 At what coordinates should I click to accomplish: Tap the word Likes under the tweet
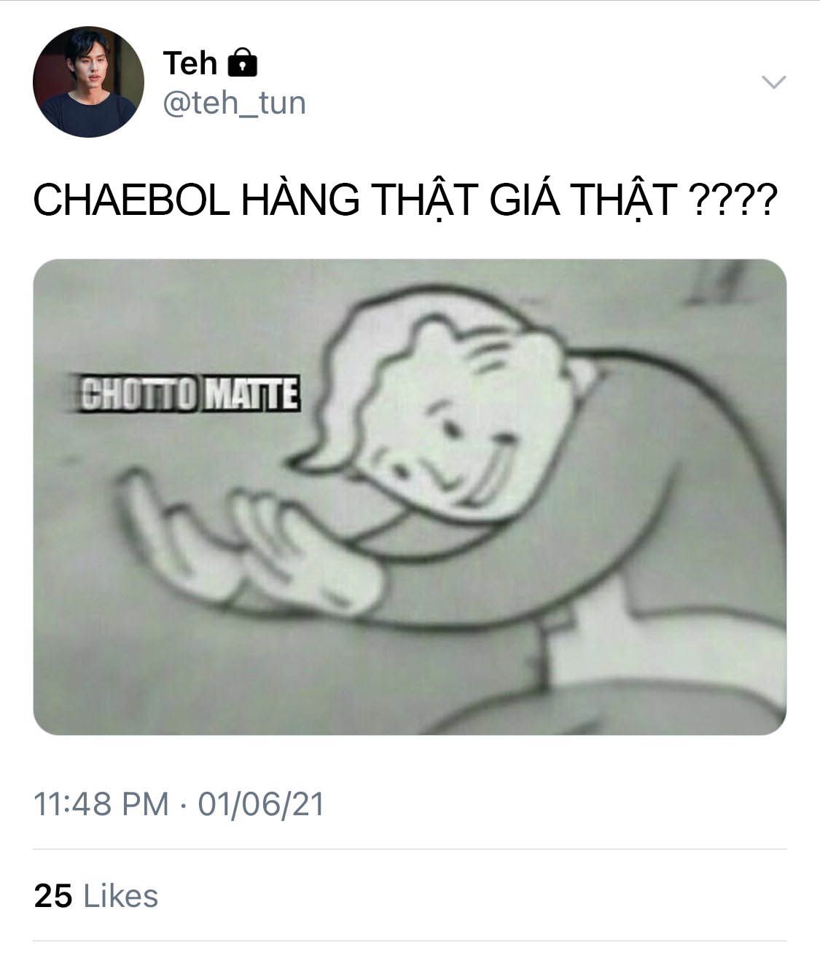pos(121,896)
